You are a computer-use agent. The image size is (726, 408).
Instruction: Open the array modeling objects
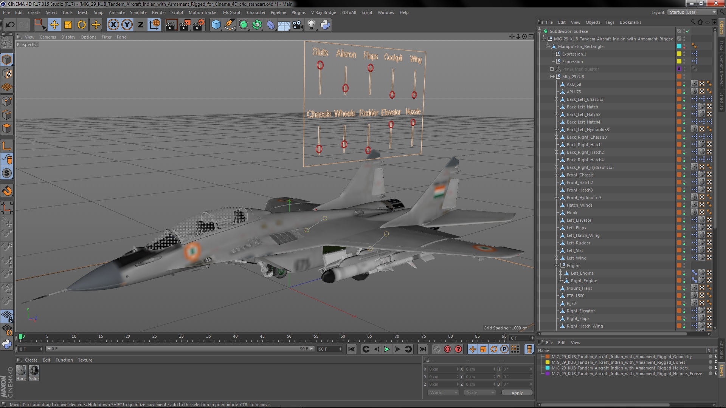(x=257, y=25)
